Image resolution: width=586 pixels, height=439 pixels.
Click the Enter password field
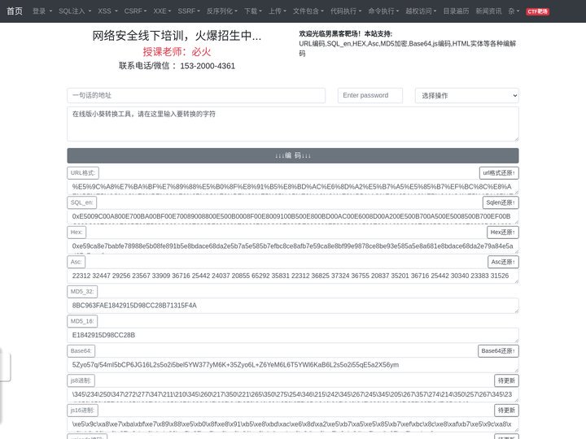(x=370, y=96)
